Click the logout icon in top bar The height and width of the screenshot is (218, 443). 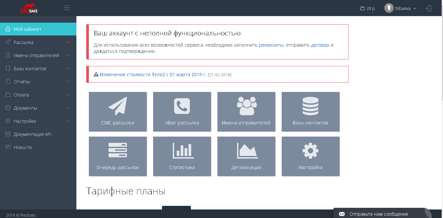point(428,8)
